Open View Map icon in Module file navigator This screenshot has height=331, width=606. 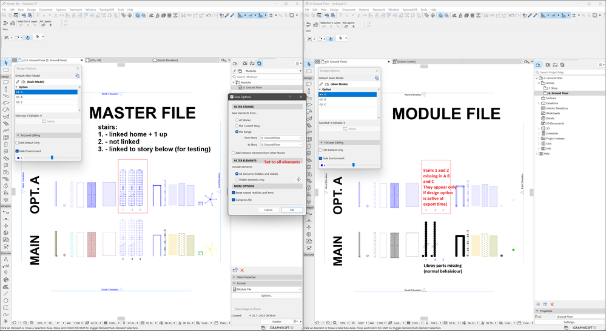click(547, 65)
